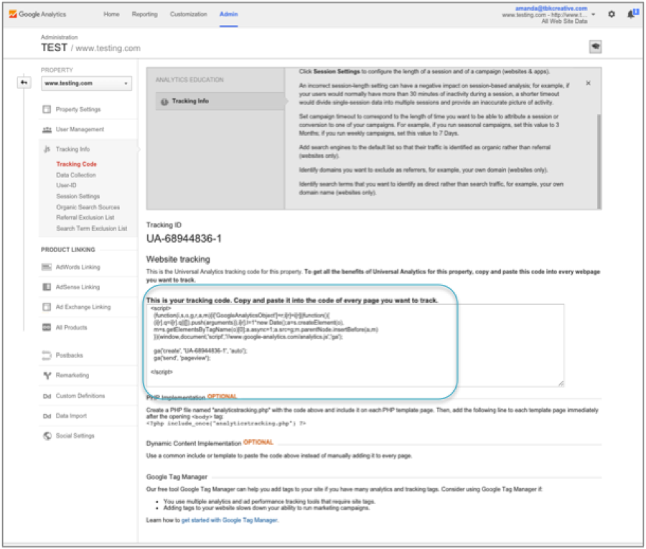
Task: Open All Products
Action: [x=72, y=327]
